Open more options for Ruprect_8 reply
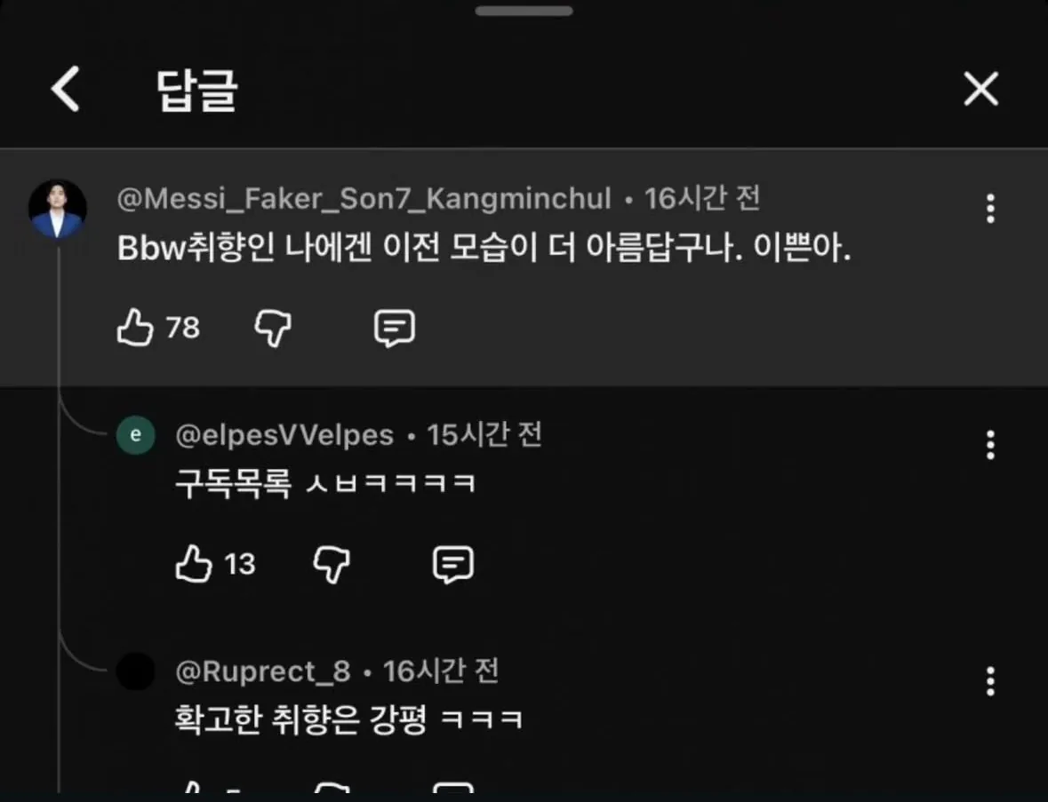 coord(990,682)
